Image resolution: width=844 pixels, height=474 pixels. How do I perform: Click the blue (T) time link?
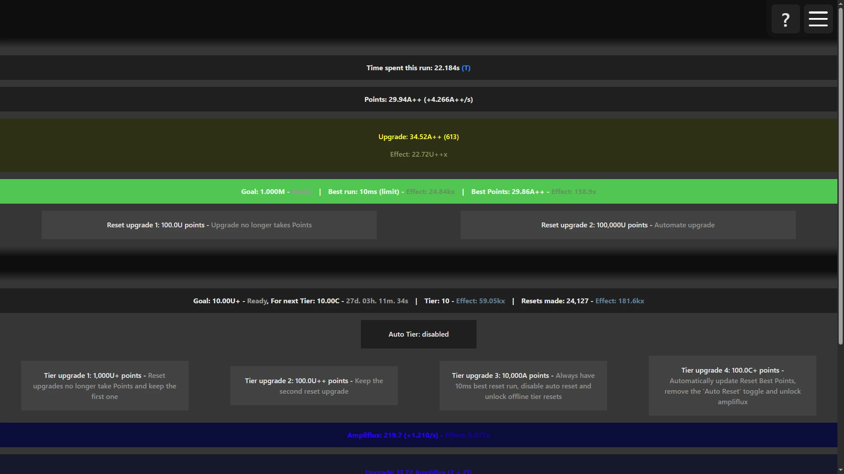click(x=466, y=68)
